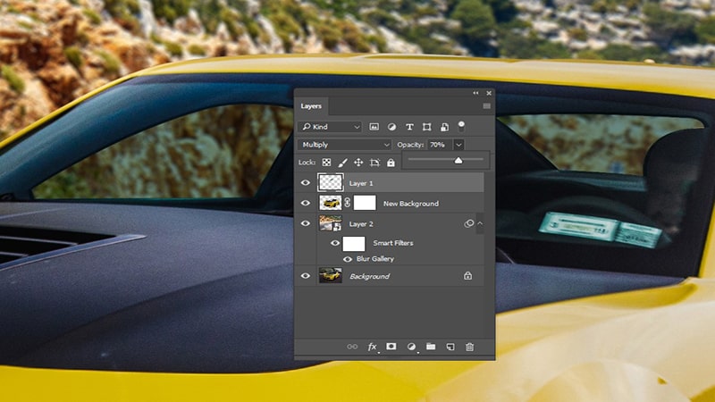The width and height of the screenshot is (715, 402).
Task: Lock all padlock icon in Lock row
Action: click(391, 163)
